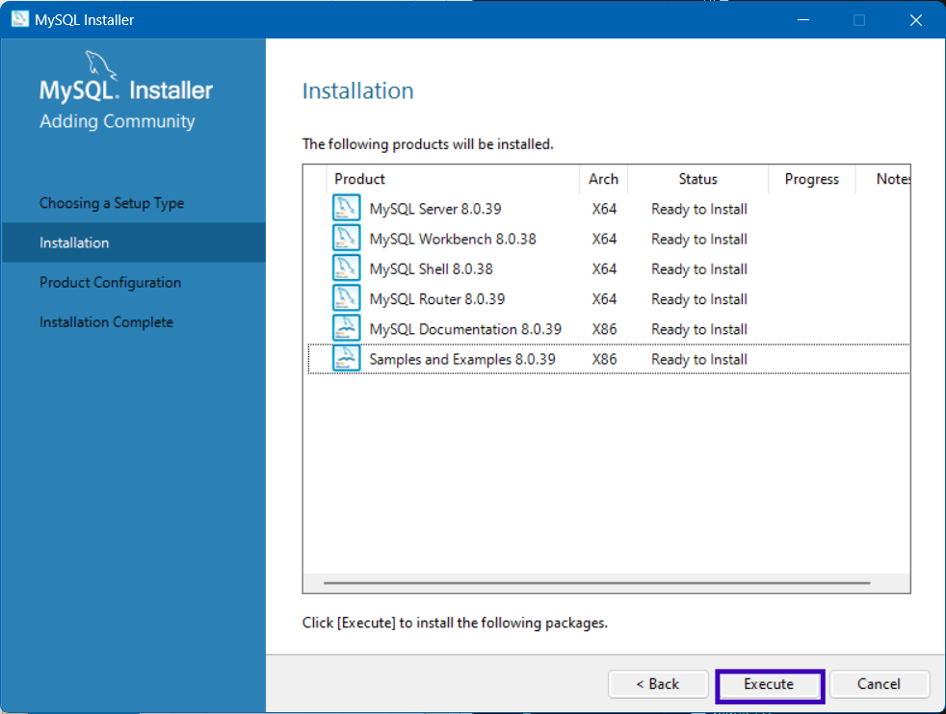946x714 pixels.
Task: Minimize the MySQL Installer window
Action: [x=803, y=20]
